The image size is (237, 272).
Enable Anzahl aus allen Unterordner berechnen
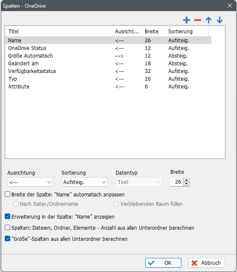point(7,228)
